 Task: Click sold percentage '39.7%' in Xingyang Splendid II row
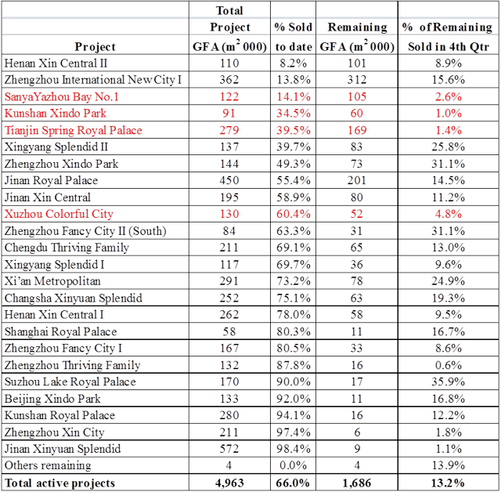point(294,147)
